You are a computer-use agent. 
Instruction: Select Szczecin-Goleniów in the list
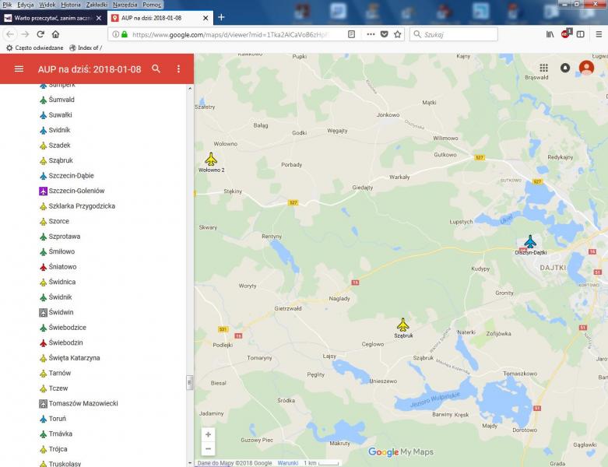click(x=76, y=191)
